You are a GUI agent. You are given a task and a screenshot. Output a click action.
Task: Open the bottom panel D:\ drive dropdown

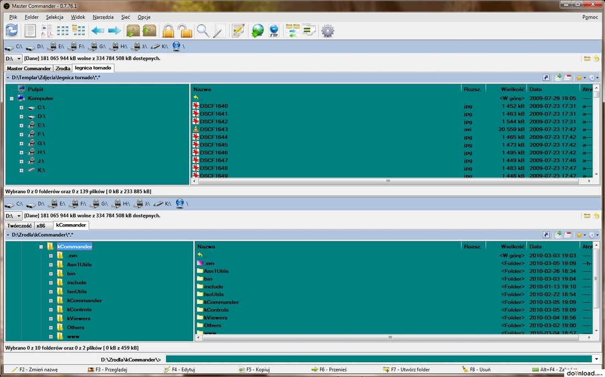point(13,216)
